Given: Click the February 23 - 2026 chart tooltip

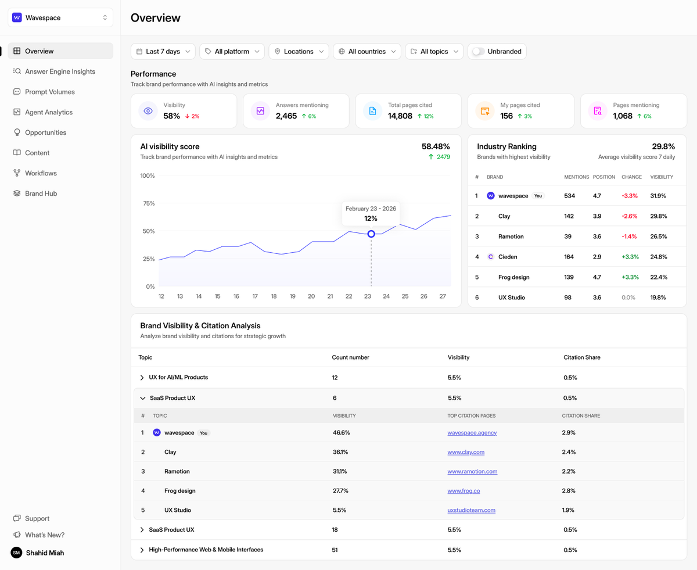Looking at the screenshot, I should (x=371, y=213).
